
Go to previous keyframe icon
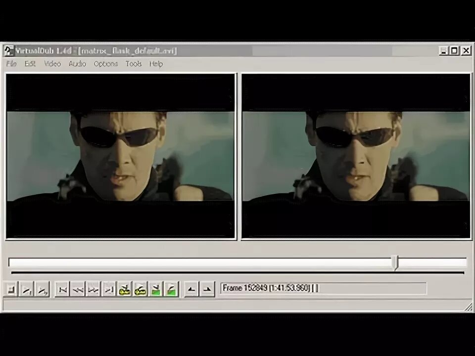point(125,290)
